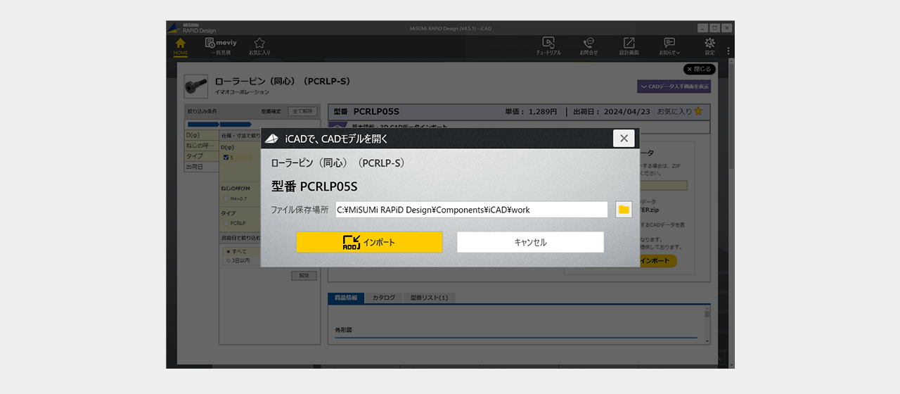This screenshot has height=394, width=900.
Task: Click the ファイル保存場所 path field
Action: (x=471, y=210)
